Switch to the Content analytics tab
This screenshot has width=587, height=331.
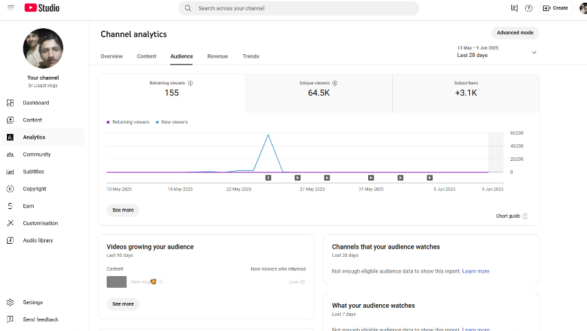(x=147, y=56)
